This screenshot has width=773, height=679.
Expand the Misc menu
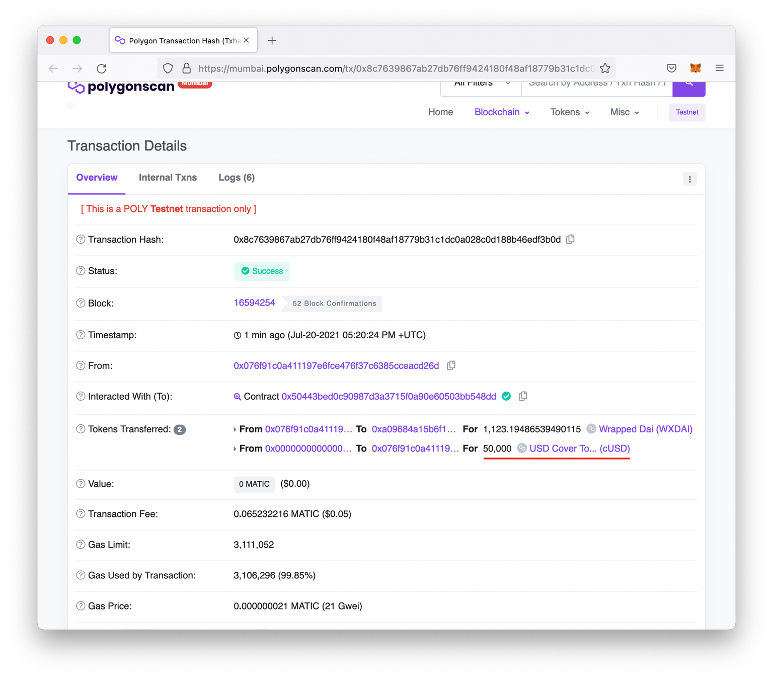click(x=625, y=112)
